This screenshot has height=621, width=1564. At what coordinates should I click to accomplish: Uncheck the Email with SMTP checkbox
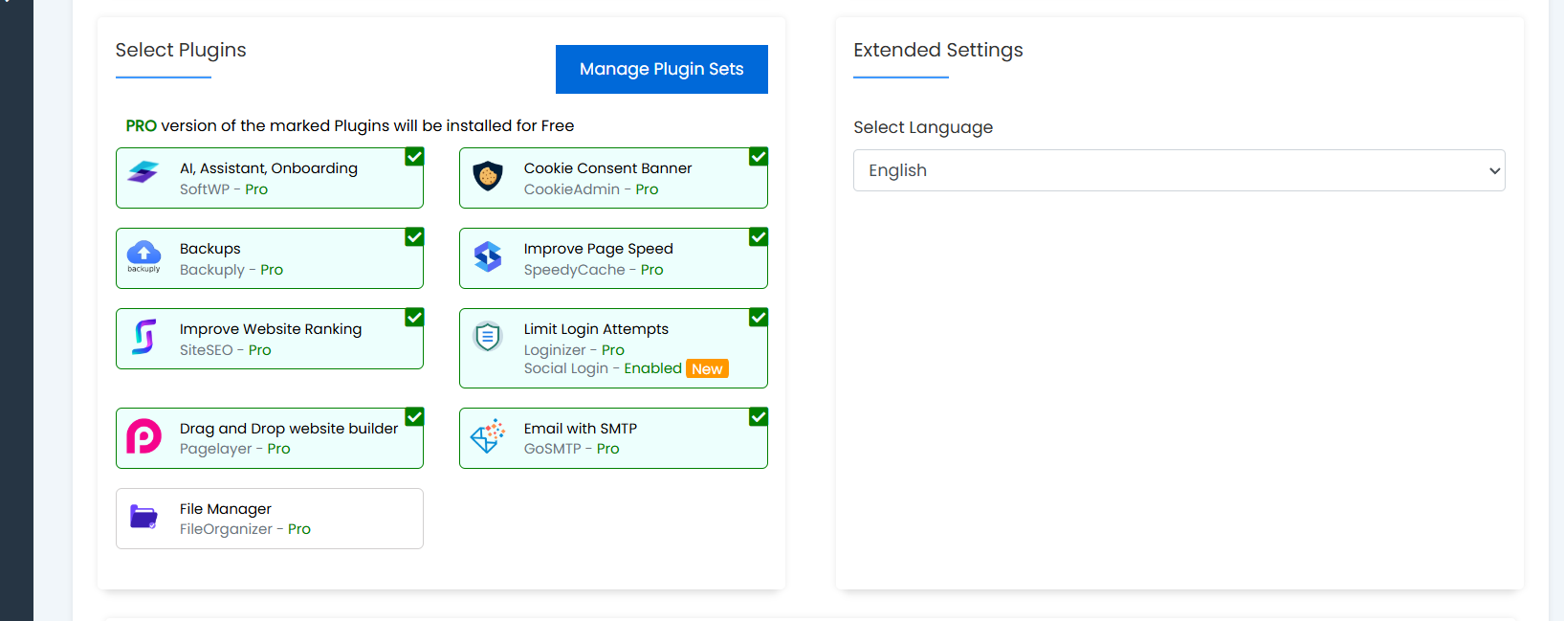click(759, 417)
